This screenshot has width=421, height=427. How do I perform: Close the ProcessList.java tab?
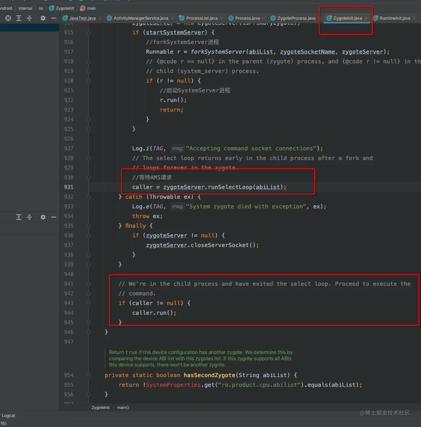[x=222, y=18]
